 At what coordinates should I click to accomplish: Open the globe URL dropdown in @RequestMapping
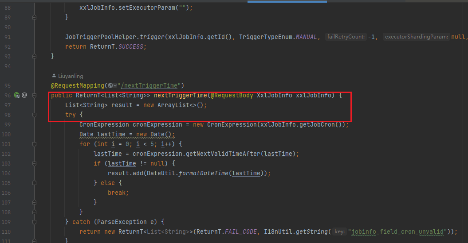pos(112,86)
